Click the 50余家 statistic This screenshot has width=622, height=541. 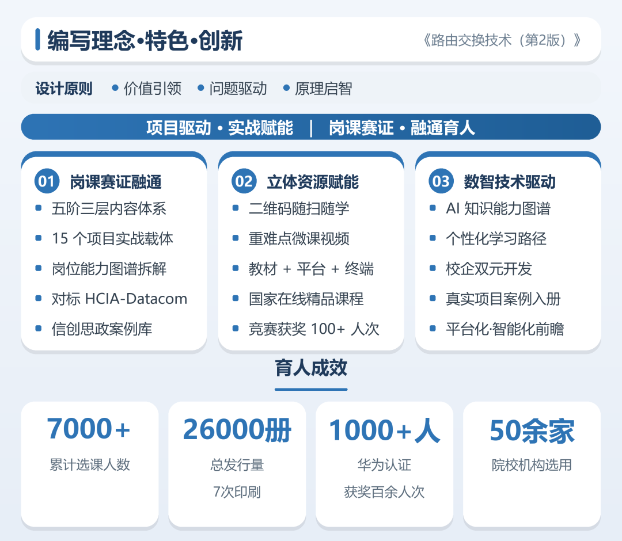click(532, 431)
